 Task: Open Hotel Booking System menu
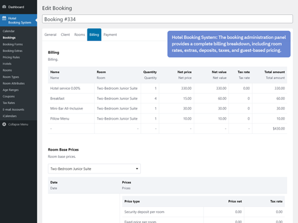click(x=19, y=20)
